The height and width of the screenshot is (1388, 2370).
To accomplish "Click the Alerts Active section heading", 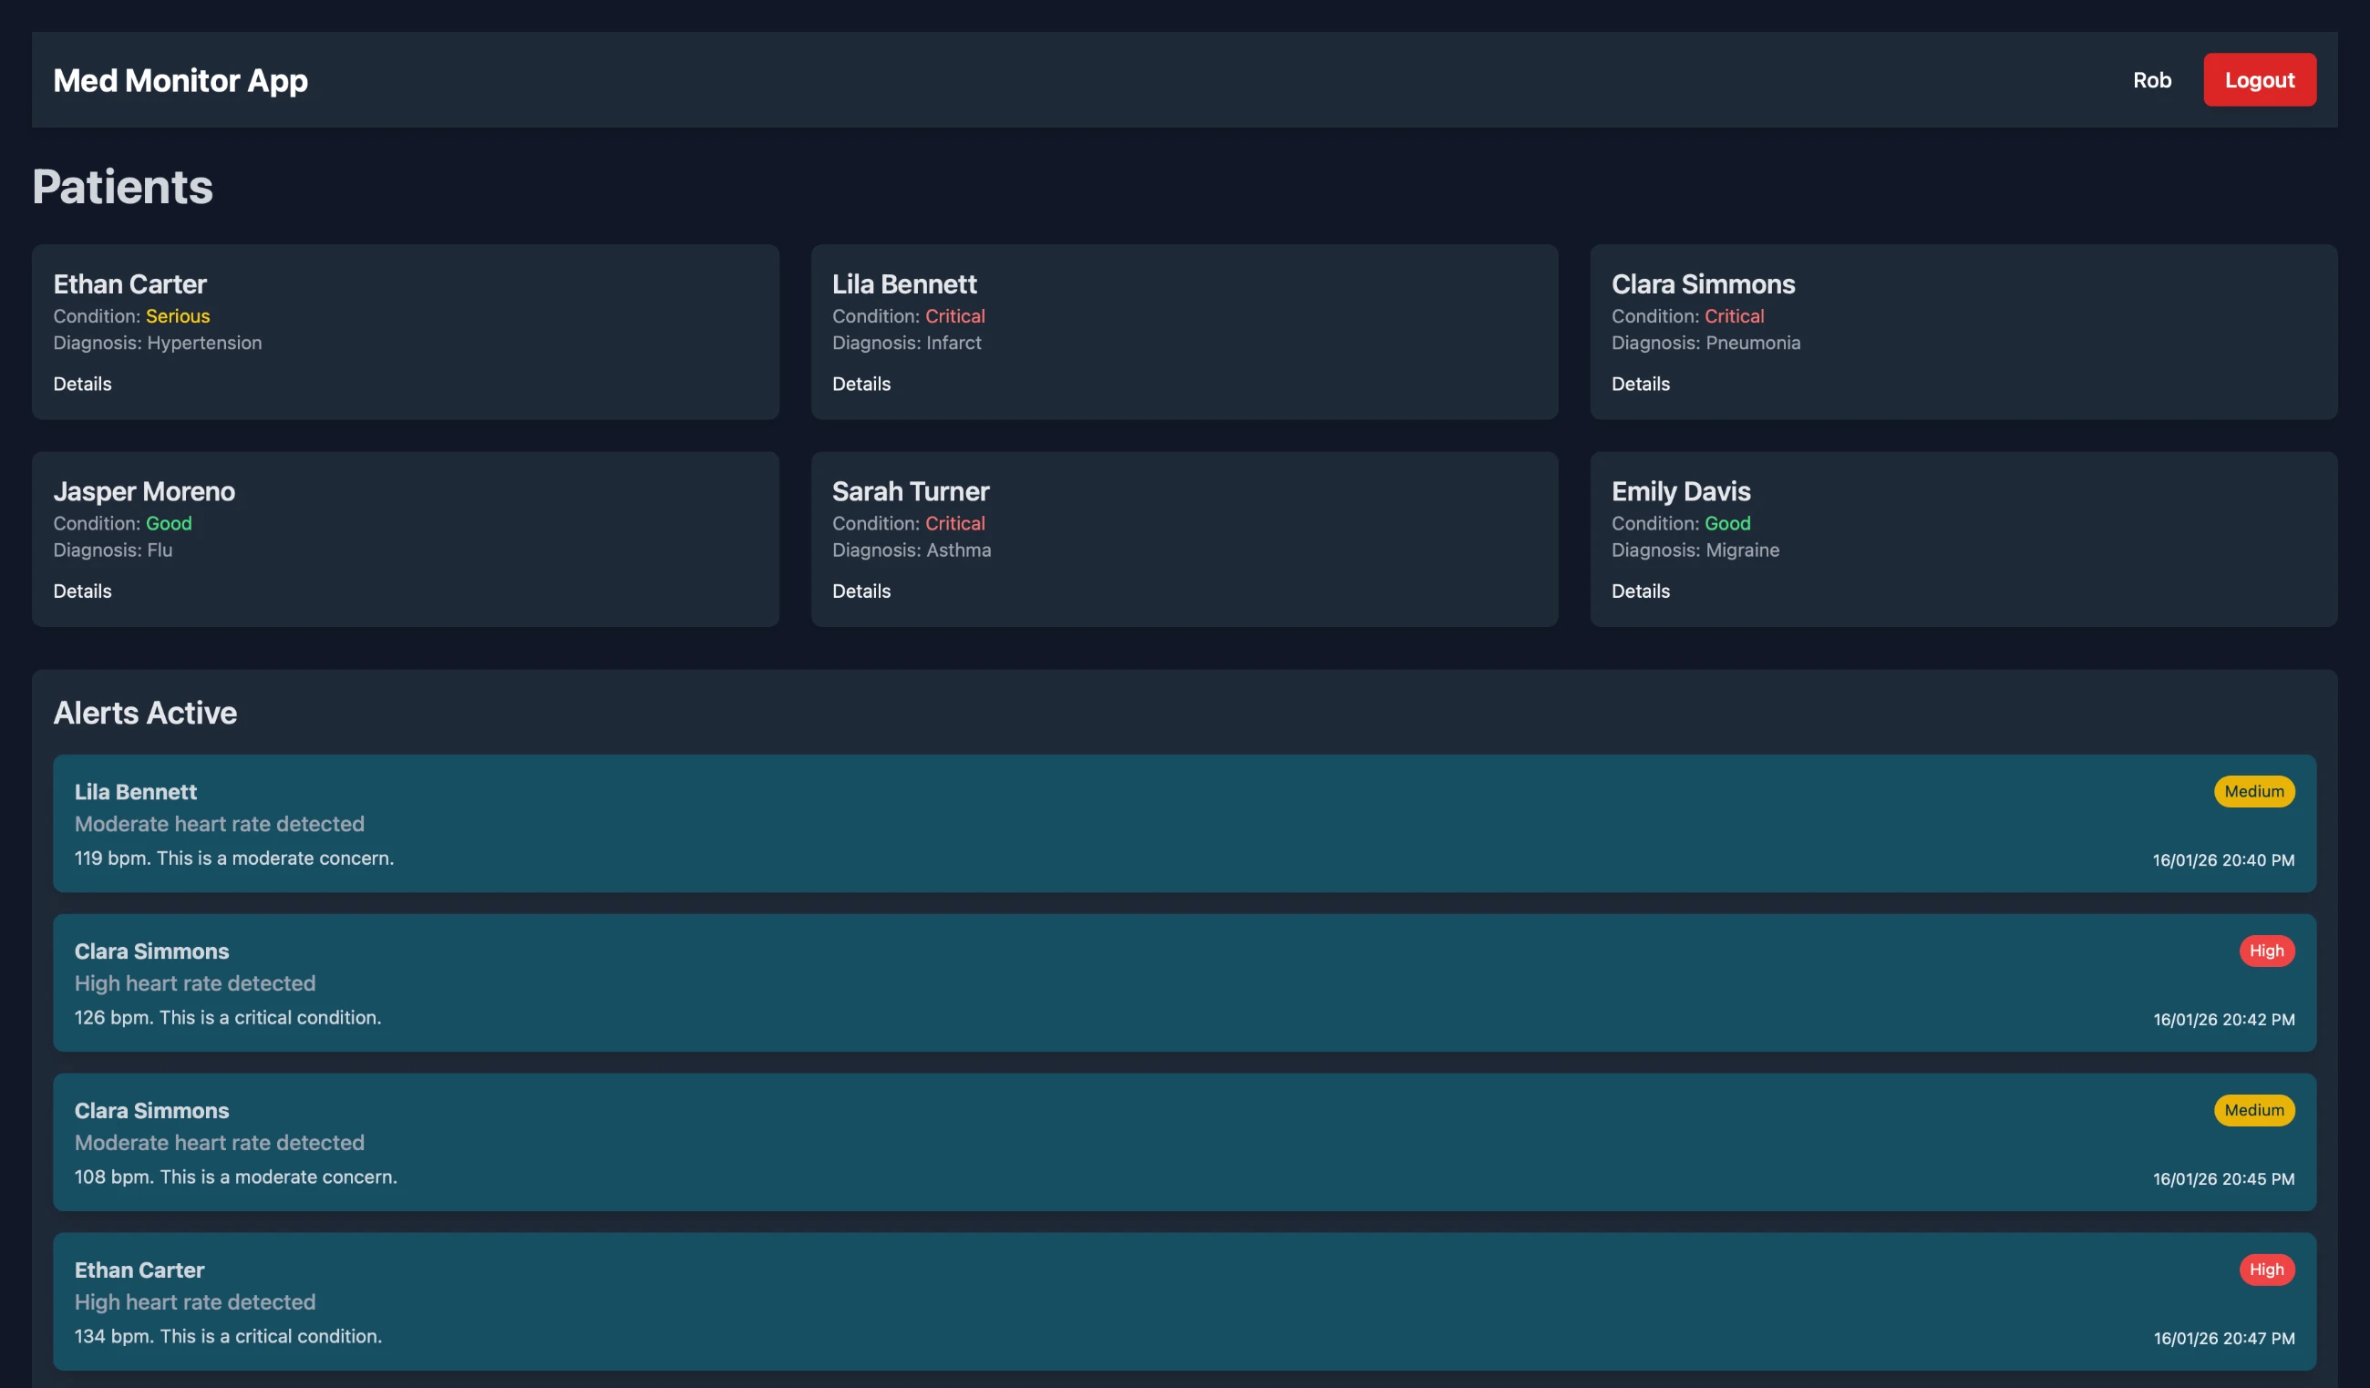I will (145, 713).
